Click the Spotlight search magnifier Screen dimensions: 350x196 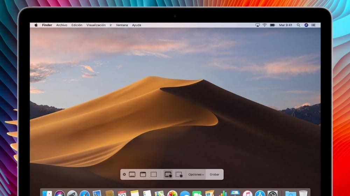(299, 25)
